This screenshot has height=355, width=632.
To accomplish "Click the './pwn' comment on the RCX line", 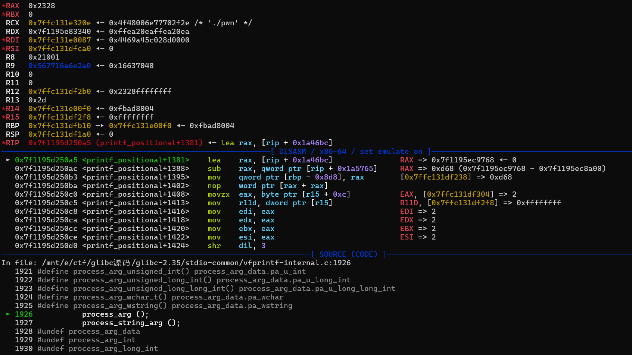I will point(223,23).
